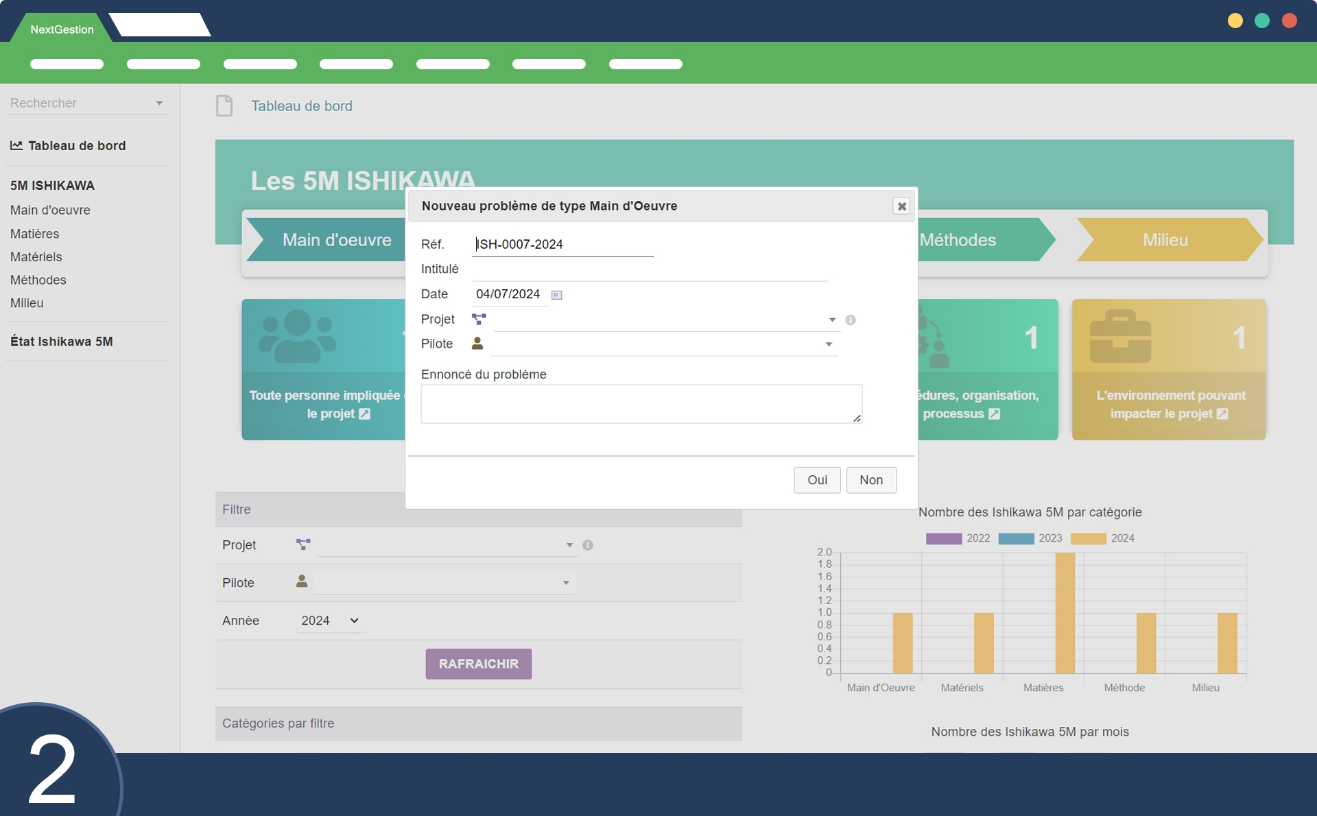Open the Année 2024 dropdown

(329, 621)
